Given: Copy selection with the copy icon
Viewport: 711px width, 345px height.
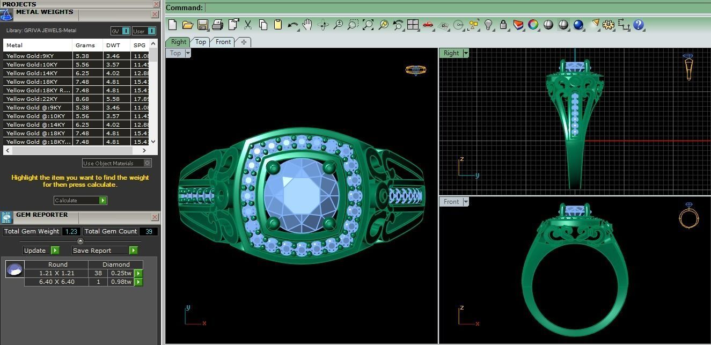Looking at the screenshot, I should click(263, 25).
